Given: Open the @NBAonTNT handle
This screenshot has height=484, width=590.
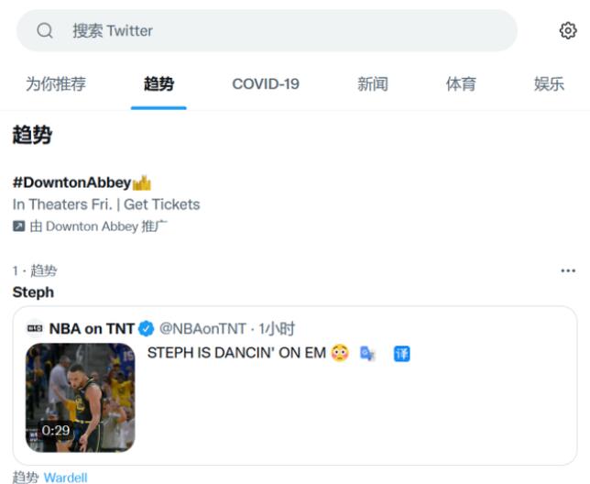Looking at the screenshot, I should click(202, 328).
